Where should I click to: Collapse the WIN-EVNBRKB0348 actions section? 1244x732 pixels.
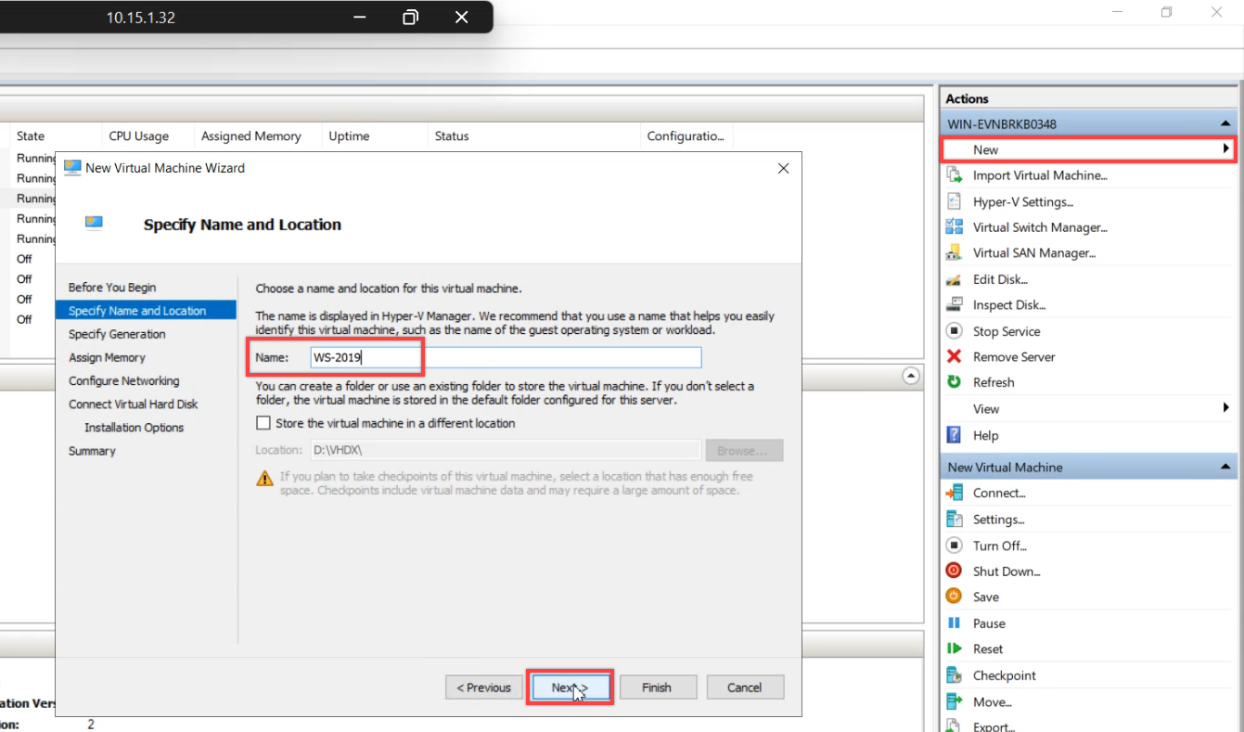[x=1225, y=123]
